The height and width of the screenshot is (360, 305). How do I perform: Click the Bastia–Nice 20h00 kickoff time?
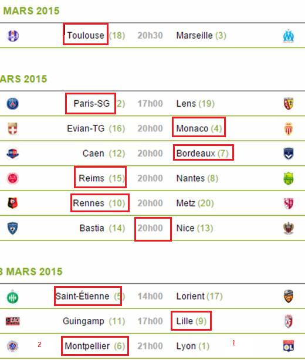coord(150,228)
